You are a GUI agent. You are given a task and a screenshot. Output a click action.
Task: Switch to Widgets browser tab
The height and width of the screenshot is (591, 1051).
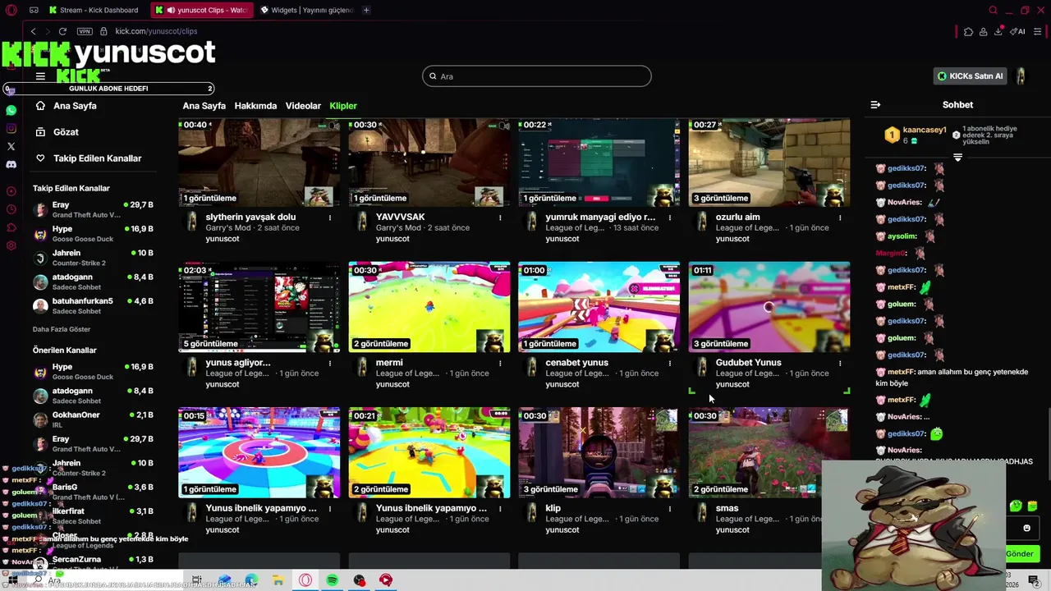307,10
